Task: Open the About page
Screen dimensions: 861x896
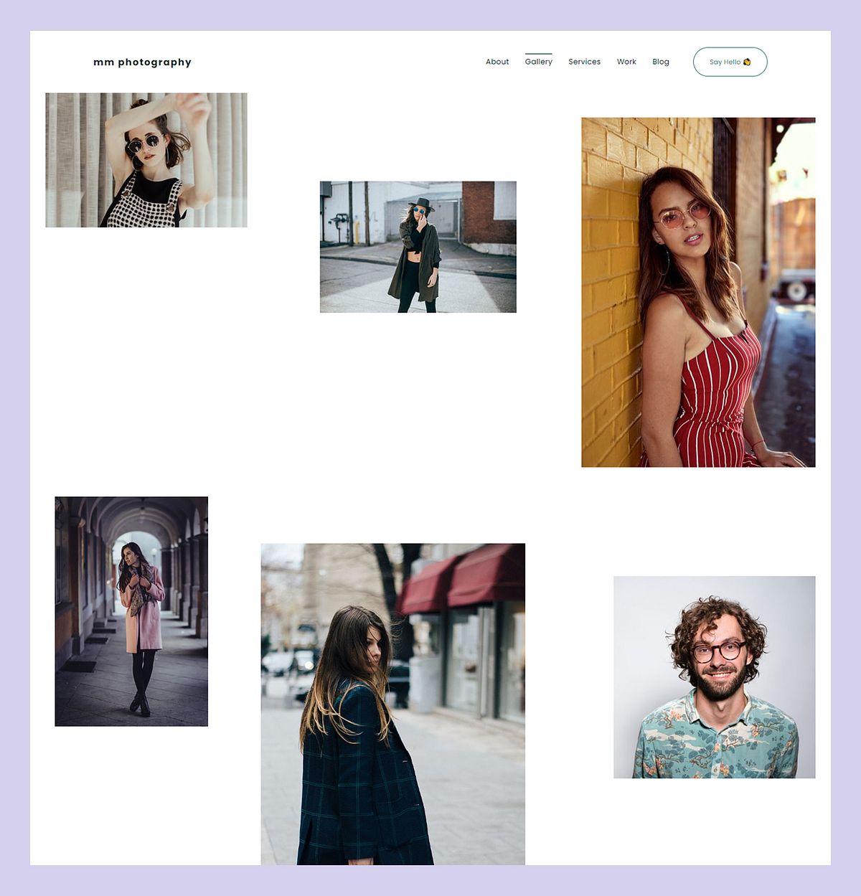Action: click(x=497, y=62)
